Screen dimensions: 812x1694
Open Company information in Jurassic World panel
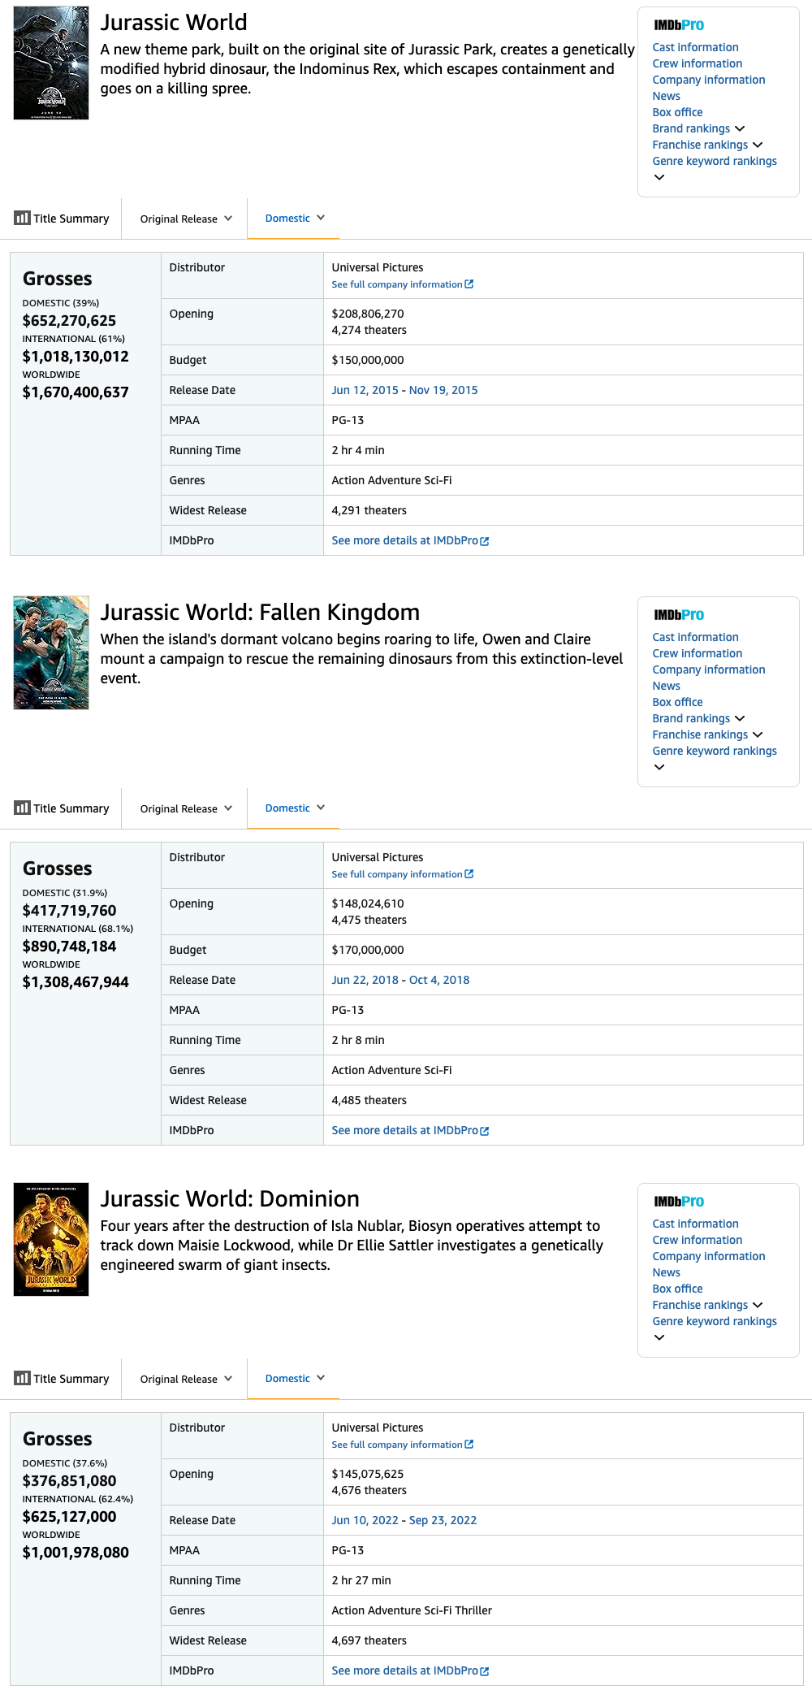pyautogui.click(x=708, y=80)
